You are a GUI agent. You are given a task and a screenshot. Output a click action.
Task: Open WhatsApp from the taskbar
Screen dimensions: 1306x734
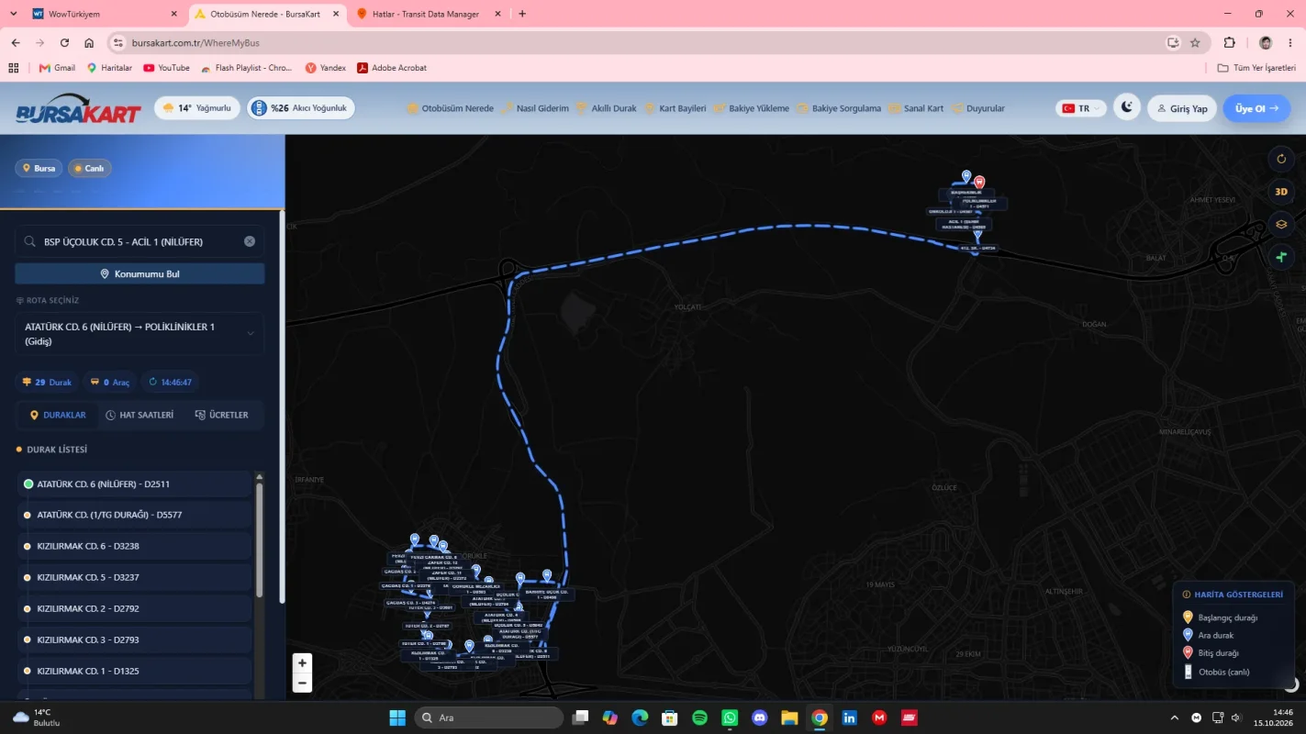pos(730,717)
